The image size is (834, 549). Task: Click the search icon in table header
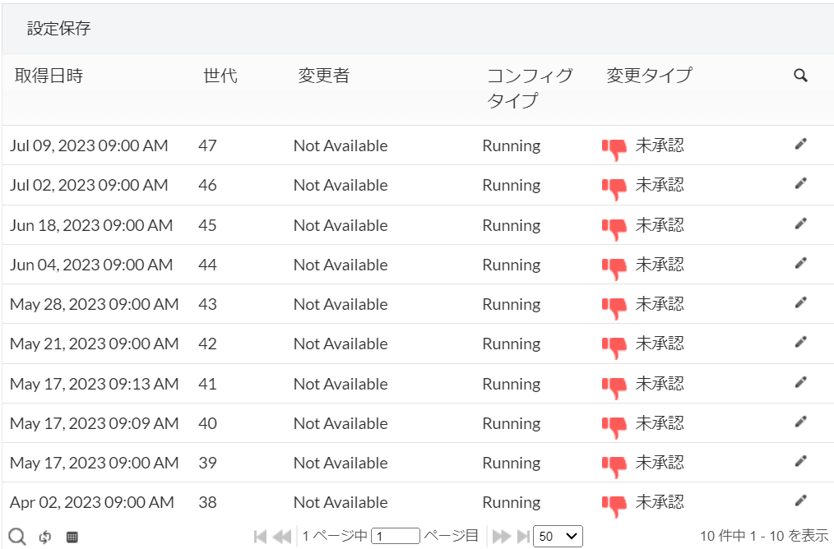pyautogui.click(x=800, y=76)
